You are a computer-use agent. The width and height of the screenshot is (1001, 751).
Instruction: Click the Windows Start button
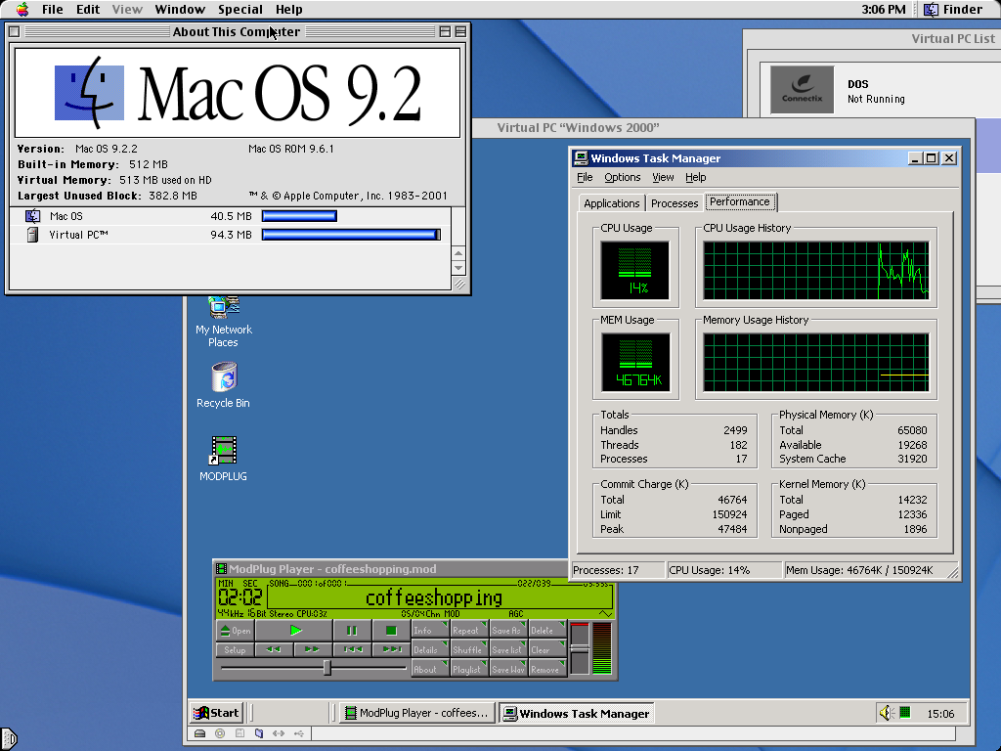[216, 713]
